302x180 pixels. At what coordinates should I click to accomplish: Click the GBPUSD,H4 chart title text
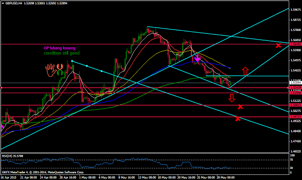(x=14, y=3)
